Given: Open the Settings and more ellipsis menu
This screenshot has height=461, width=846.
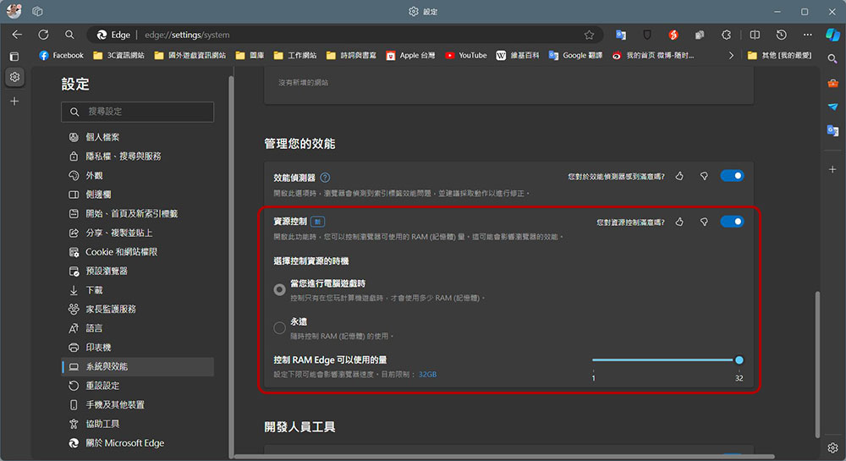Looking at the screenshot, I should pos(807,35).
